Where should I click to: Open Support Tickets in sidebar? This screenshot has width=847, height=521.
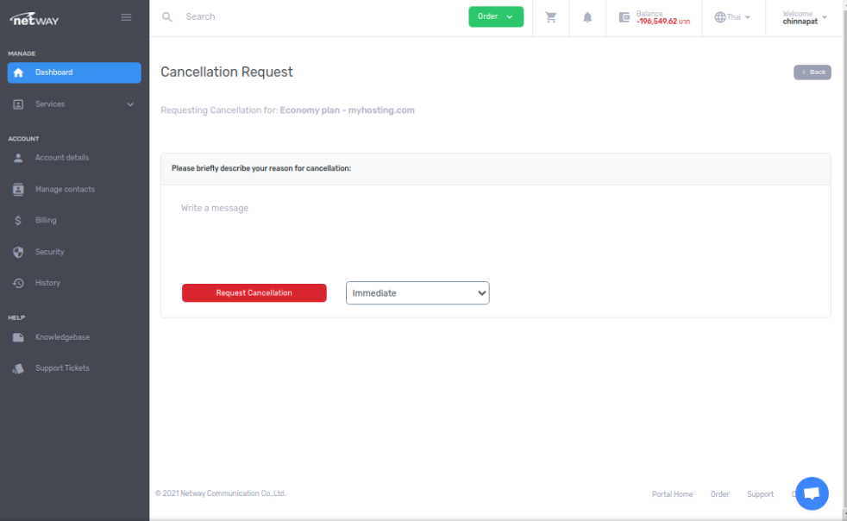(62, 368)
